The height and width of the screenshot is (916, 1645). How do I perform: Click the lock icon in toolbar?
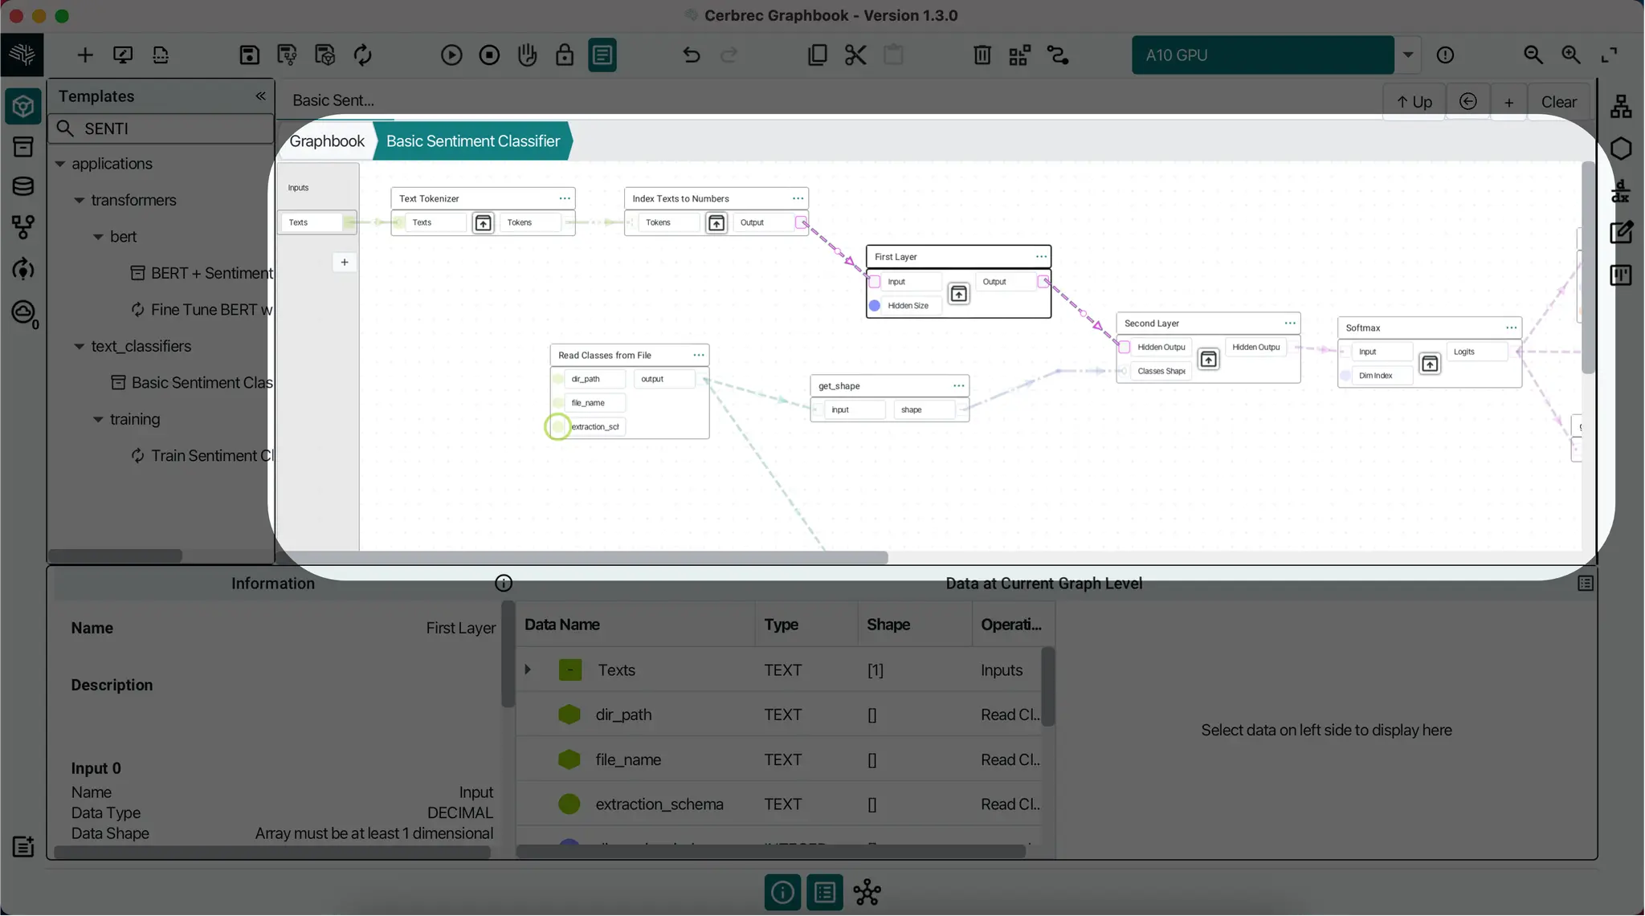(565, 55)
